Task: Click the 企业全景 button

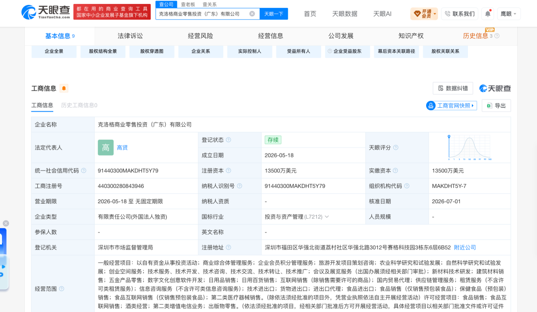Action: click(54, 51)
